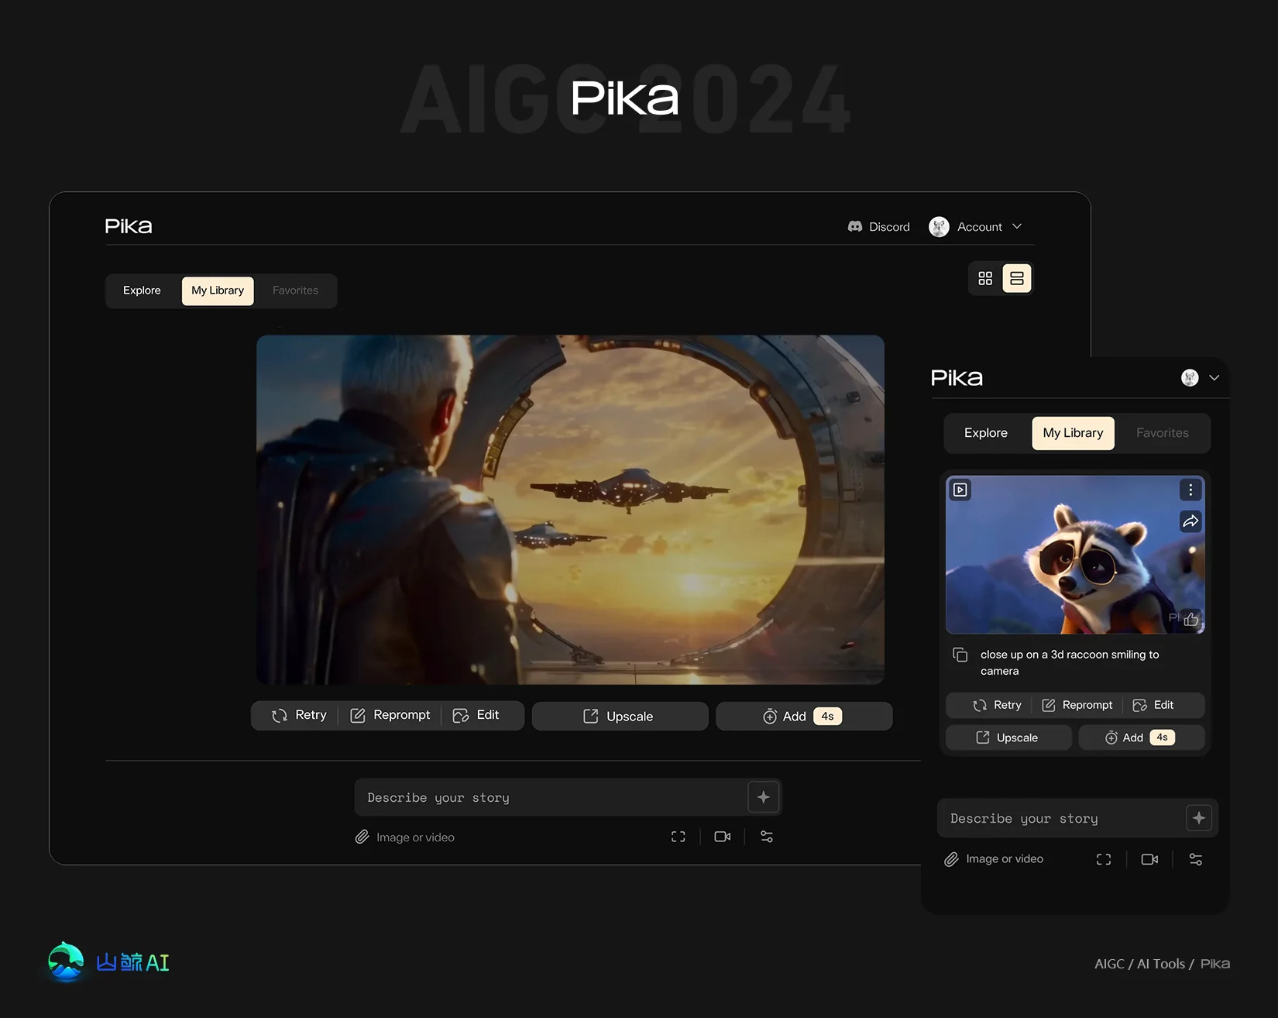Open aspect ratio options in desktop view
The height and width of the screenshot is (1018, 1278).
click(x=679, y=837)
